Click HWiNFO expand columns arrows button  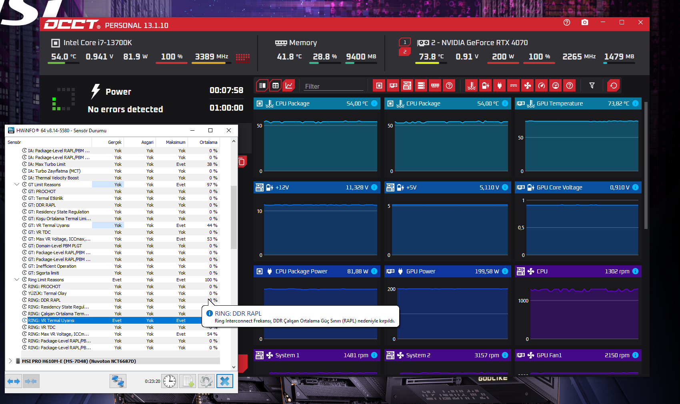click(x=14, y=381)
